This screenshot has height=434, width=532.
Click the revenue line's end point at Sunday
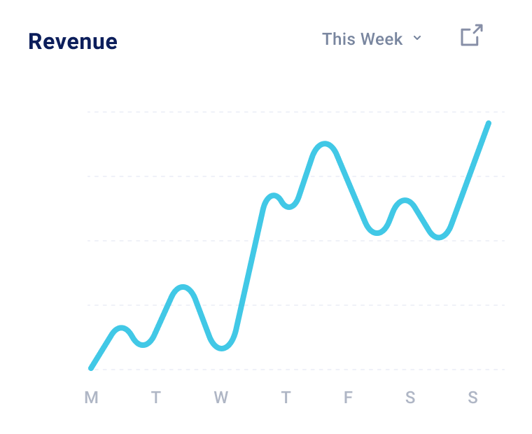[488, 124]
